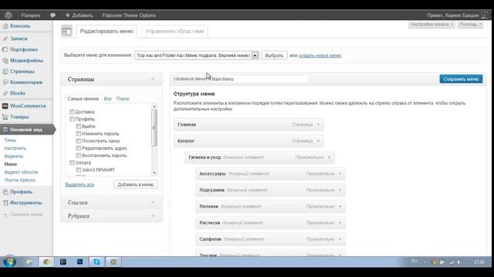Screen dimensions: 494x277
Task: Check the Профиль page checkbox
Action: 72,119
